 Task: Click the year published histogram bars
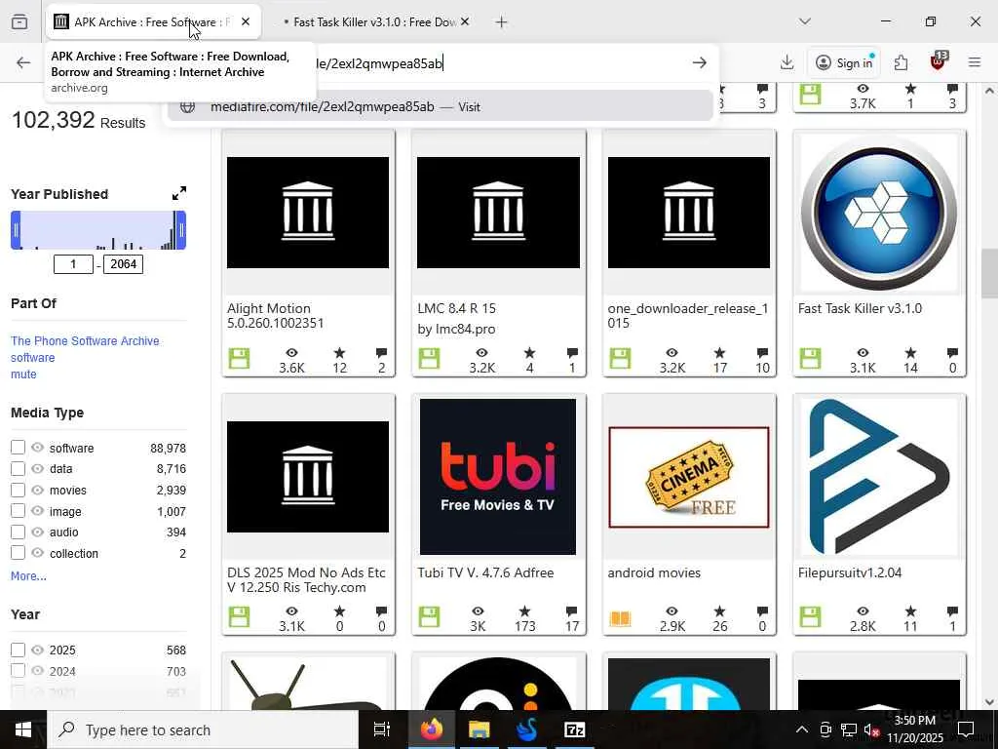click(98, 230)
